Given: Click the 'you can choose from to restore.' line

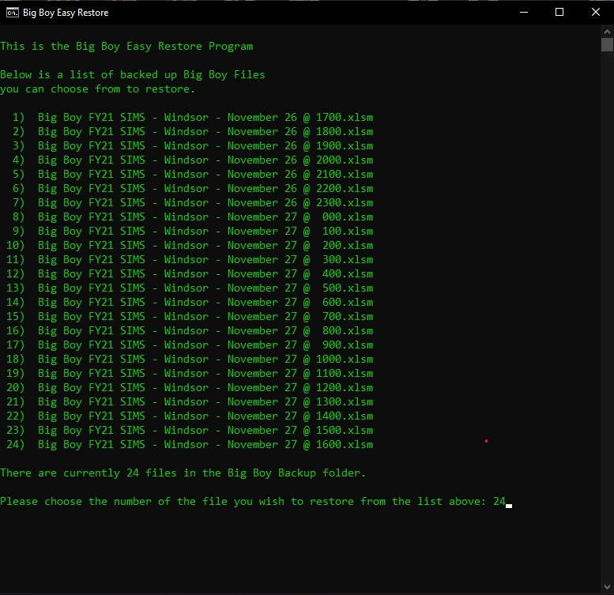Looking at the screenshot, I should click(97, 88).
